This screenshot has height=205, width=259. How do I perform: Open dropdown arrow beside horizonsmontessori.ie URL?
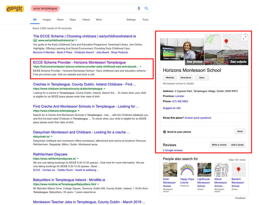point(140,67)
